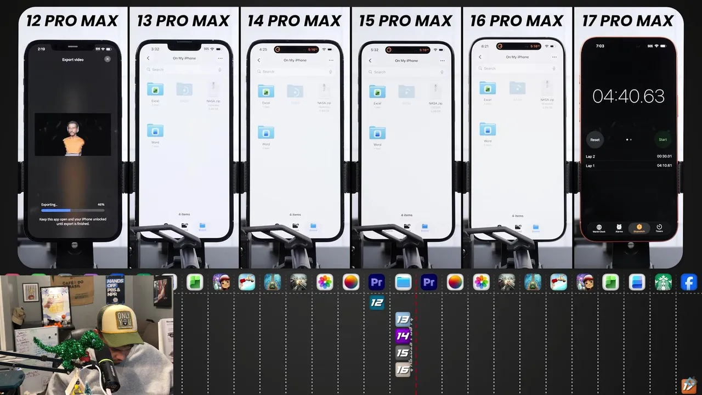The image size is (702, 395).
Task: Tap the stopwatch Start button on 17 Pro Max
Action: point(663,140)
